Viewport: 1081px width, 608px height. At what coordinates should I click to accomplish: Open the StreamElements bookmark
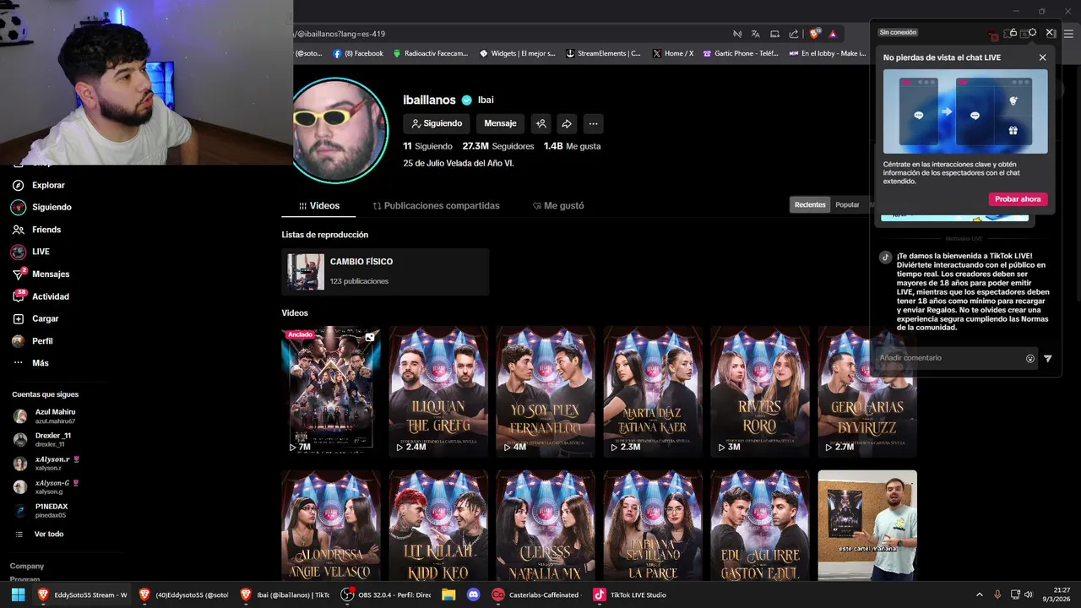(603, 53)
